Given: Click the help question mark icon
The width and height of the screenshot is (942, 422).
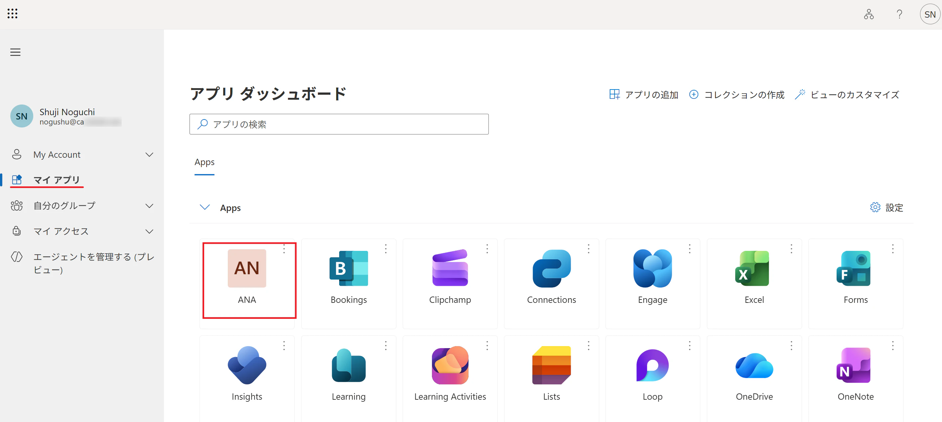Looking at the screenshot, I should [899, 15].
